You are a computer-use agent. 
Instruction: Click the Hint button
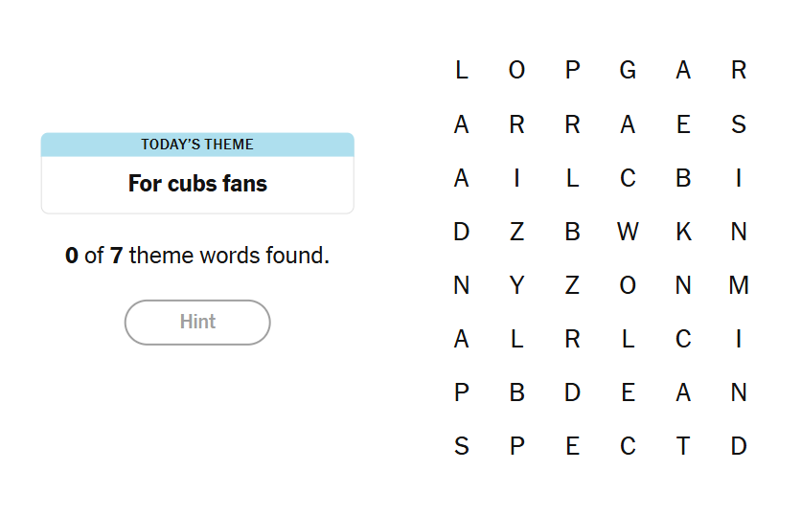[197, 323]
